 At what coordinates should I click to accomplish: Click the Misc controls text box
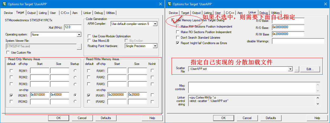click(252, 87)
